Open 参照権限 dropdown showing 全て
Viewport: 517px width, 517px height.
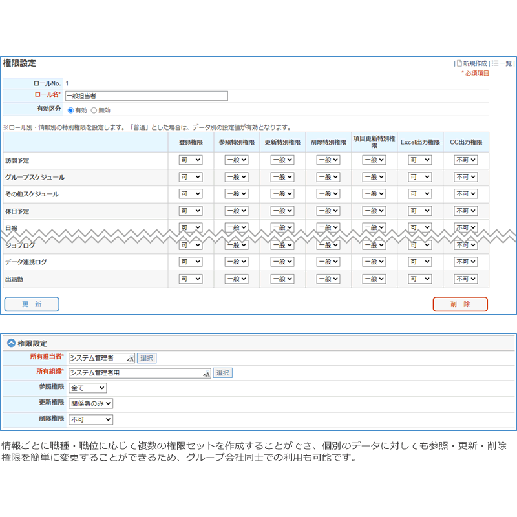click(x=87, y=388)
